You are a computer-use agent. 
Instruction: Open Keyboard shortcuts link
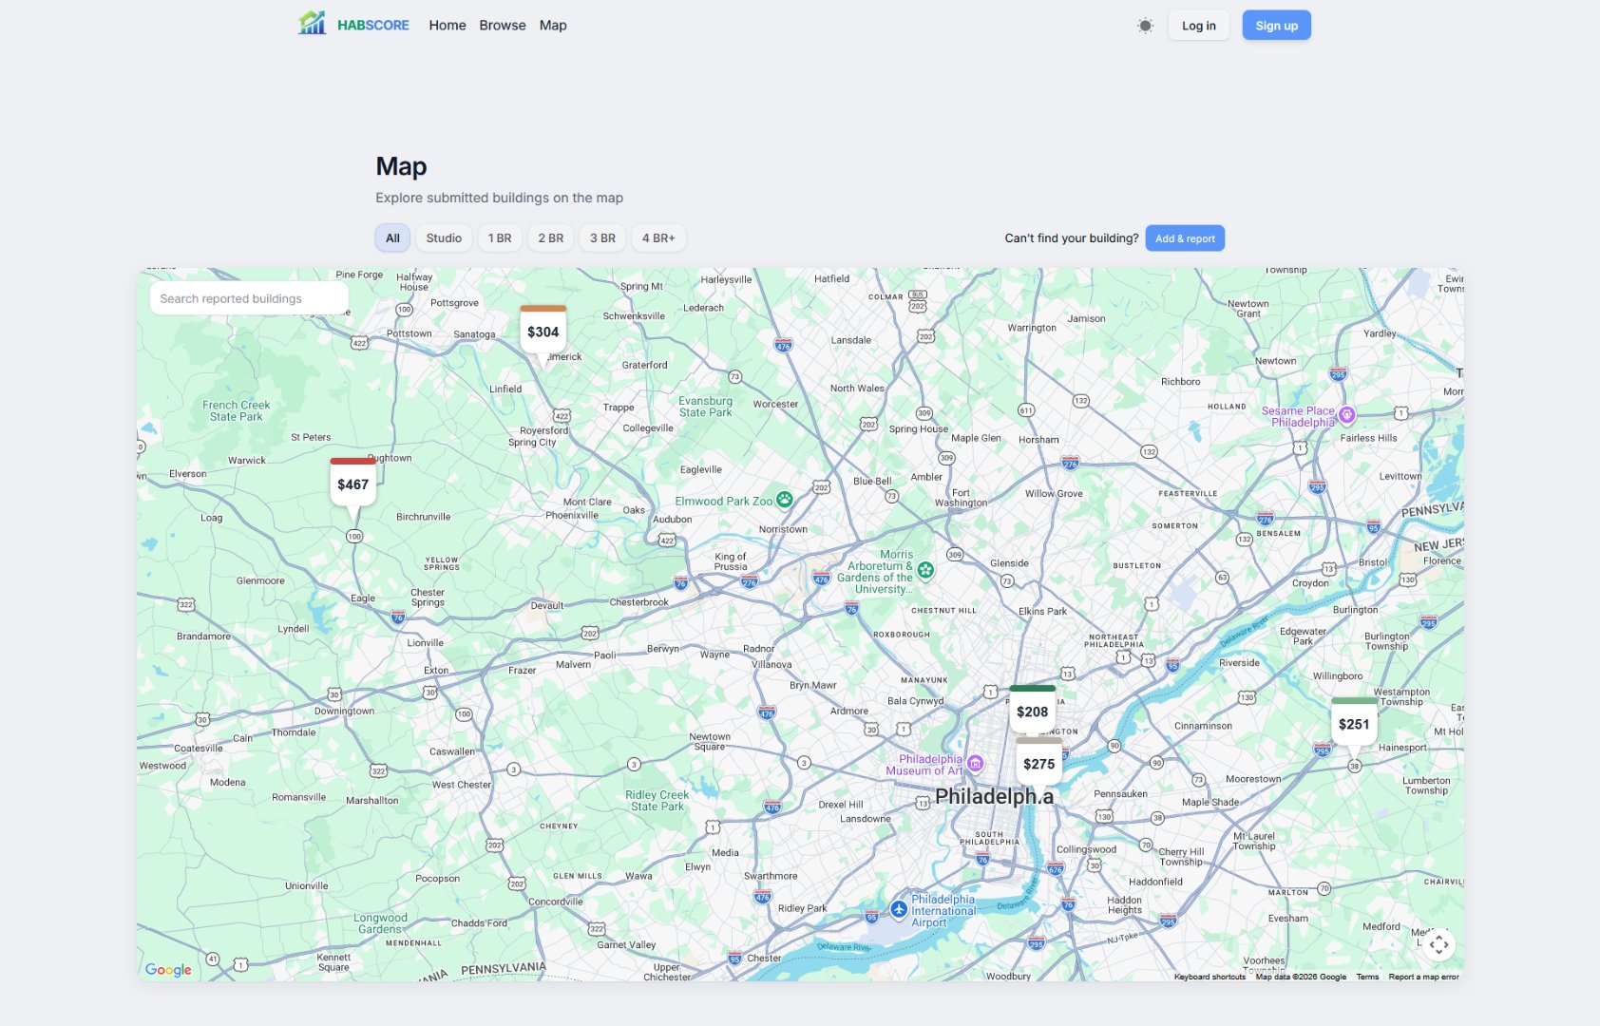tap(1210, 977)
